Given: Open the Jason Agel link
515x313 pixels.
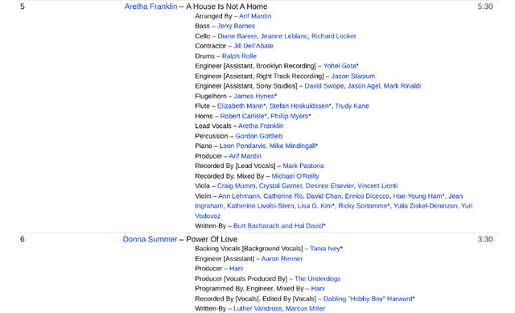Looking at the screenshot, I should point(364,86).
